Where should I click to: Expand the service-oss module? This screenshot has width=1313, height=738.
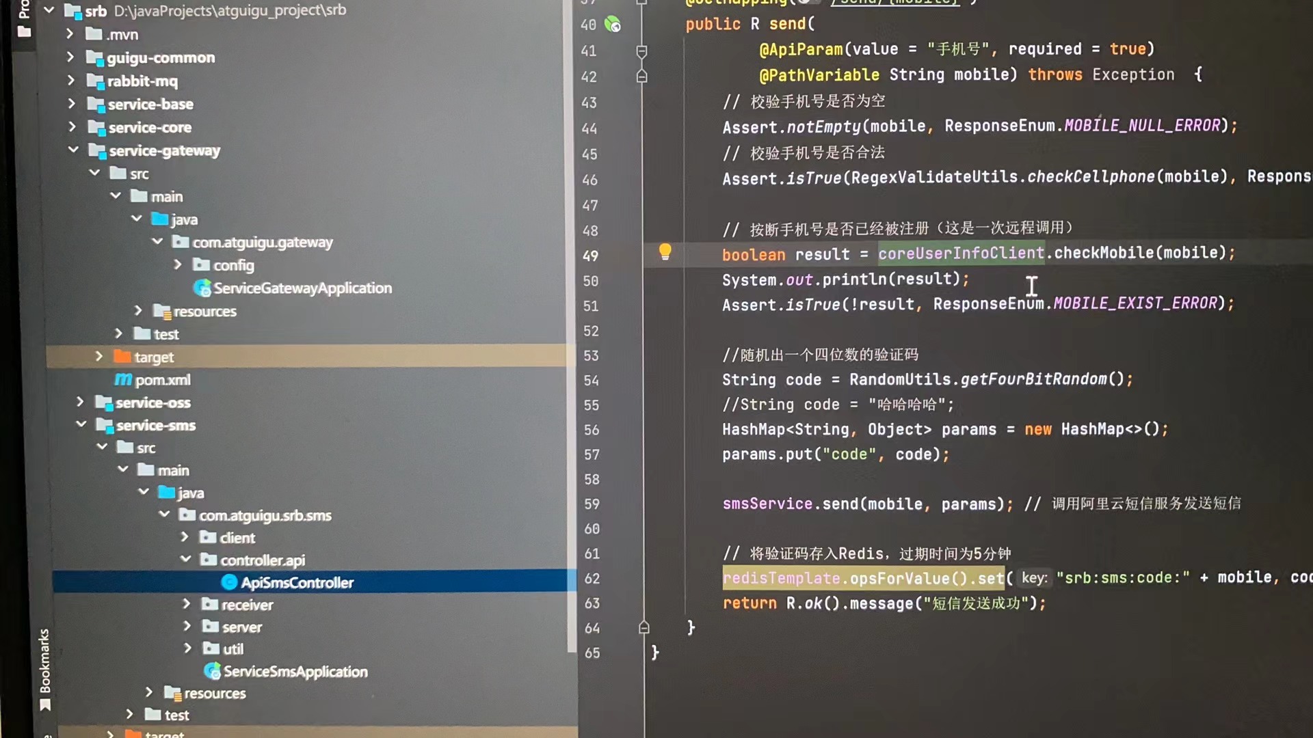tap(80, 402)
